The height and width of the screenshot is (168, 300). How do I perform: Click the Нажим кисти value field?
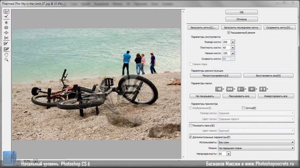(226, 53)
